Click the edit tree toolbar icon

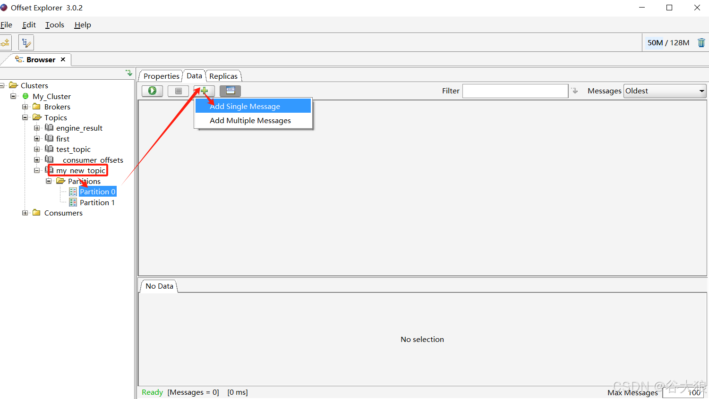26,43
